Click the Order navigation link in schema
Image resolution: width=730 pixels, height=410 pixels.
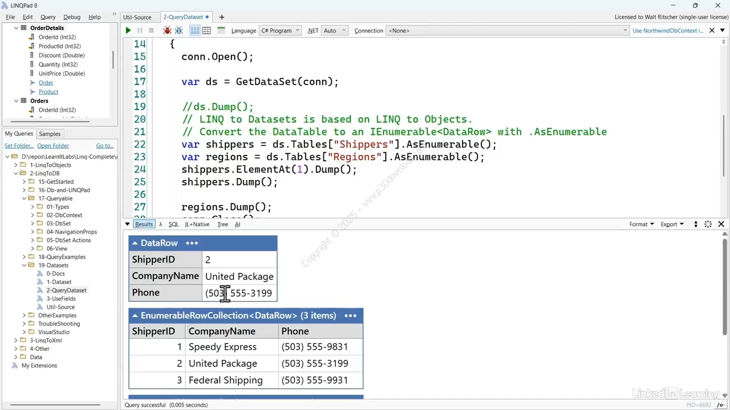46,83
